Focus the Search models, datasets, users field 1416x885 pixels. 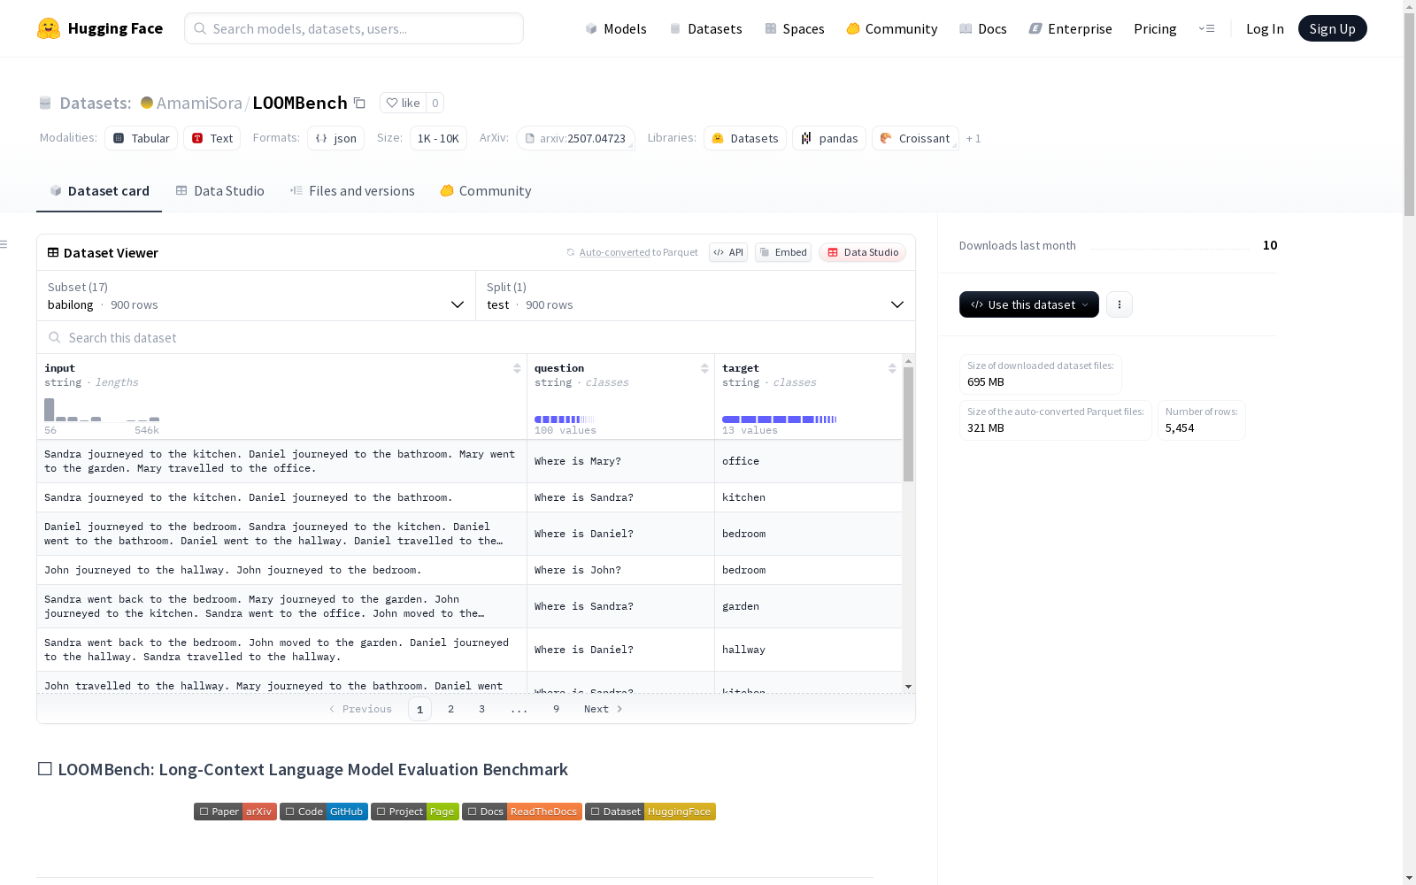click(354, 28)
